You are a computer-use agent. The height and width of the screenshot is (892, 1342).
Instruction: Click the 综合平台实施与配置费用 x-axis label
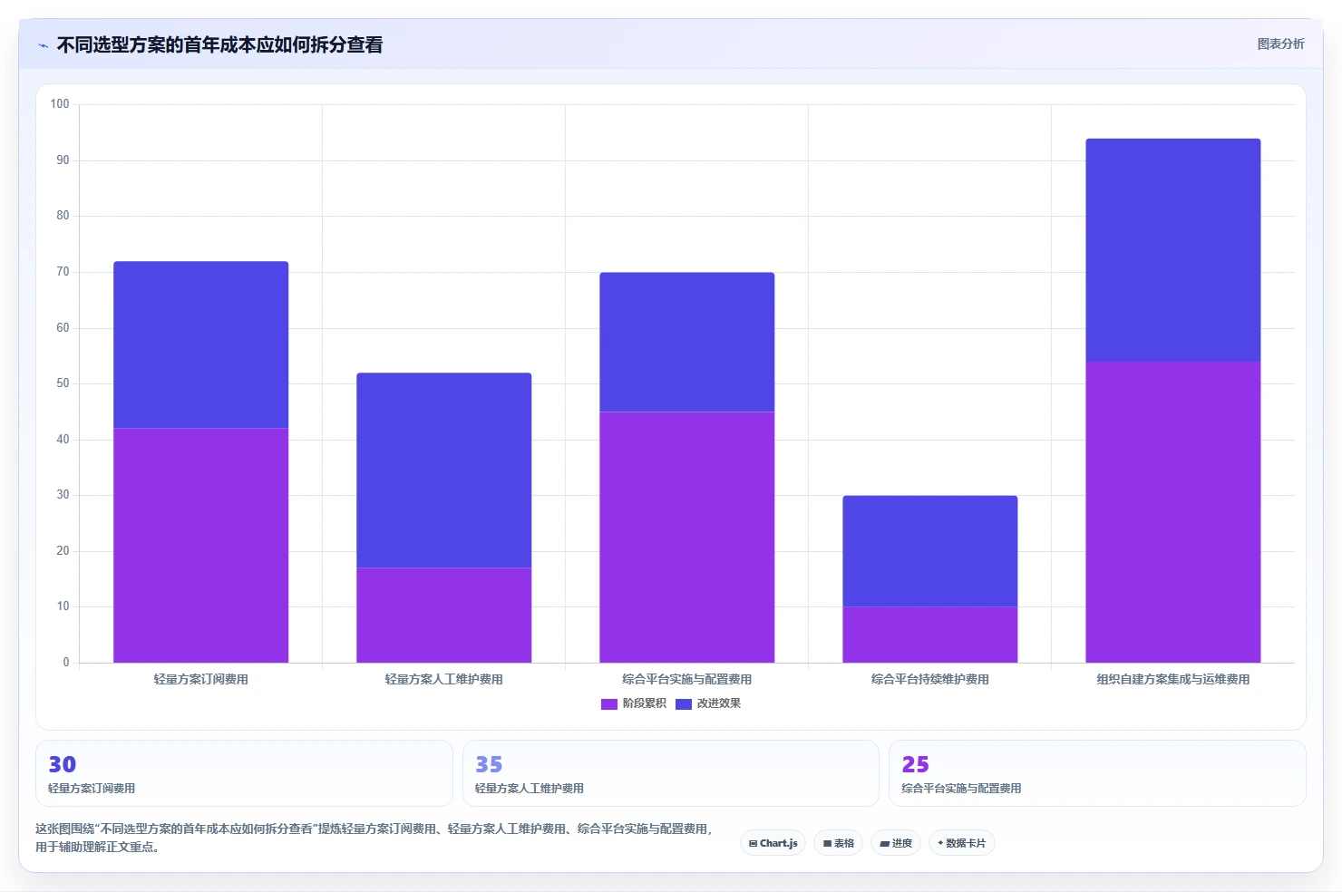(x=687, y=679)
